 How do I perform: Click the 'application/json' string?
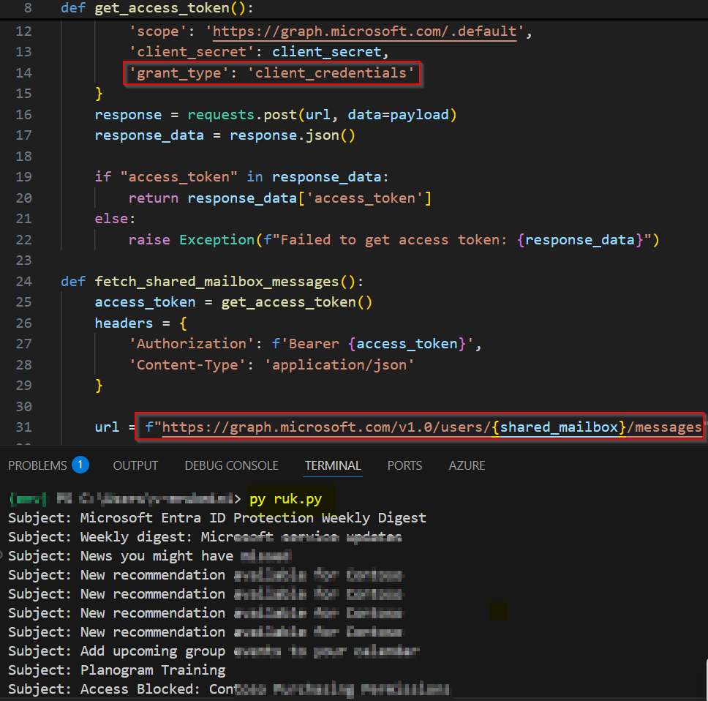point(339,364)
